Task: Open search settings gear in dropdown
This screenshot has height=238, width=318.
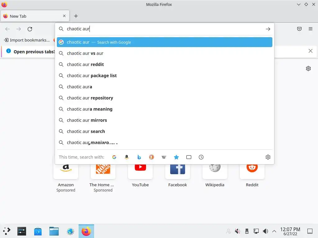Action: [268, 157]
